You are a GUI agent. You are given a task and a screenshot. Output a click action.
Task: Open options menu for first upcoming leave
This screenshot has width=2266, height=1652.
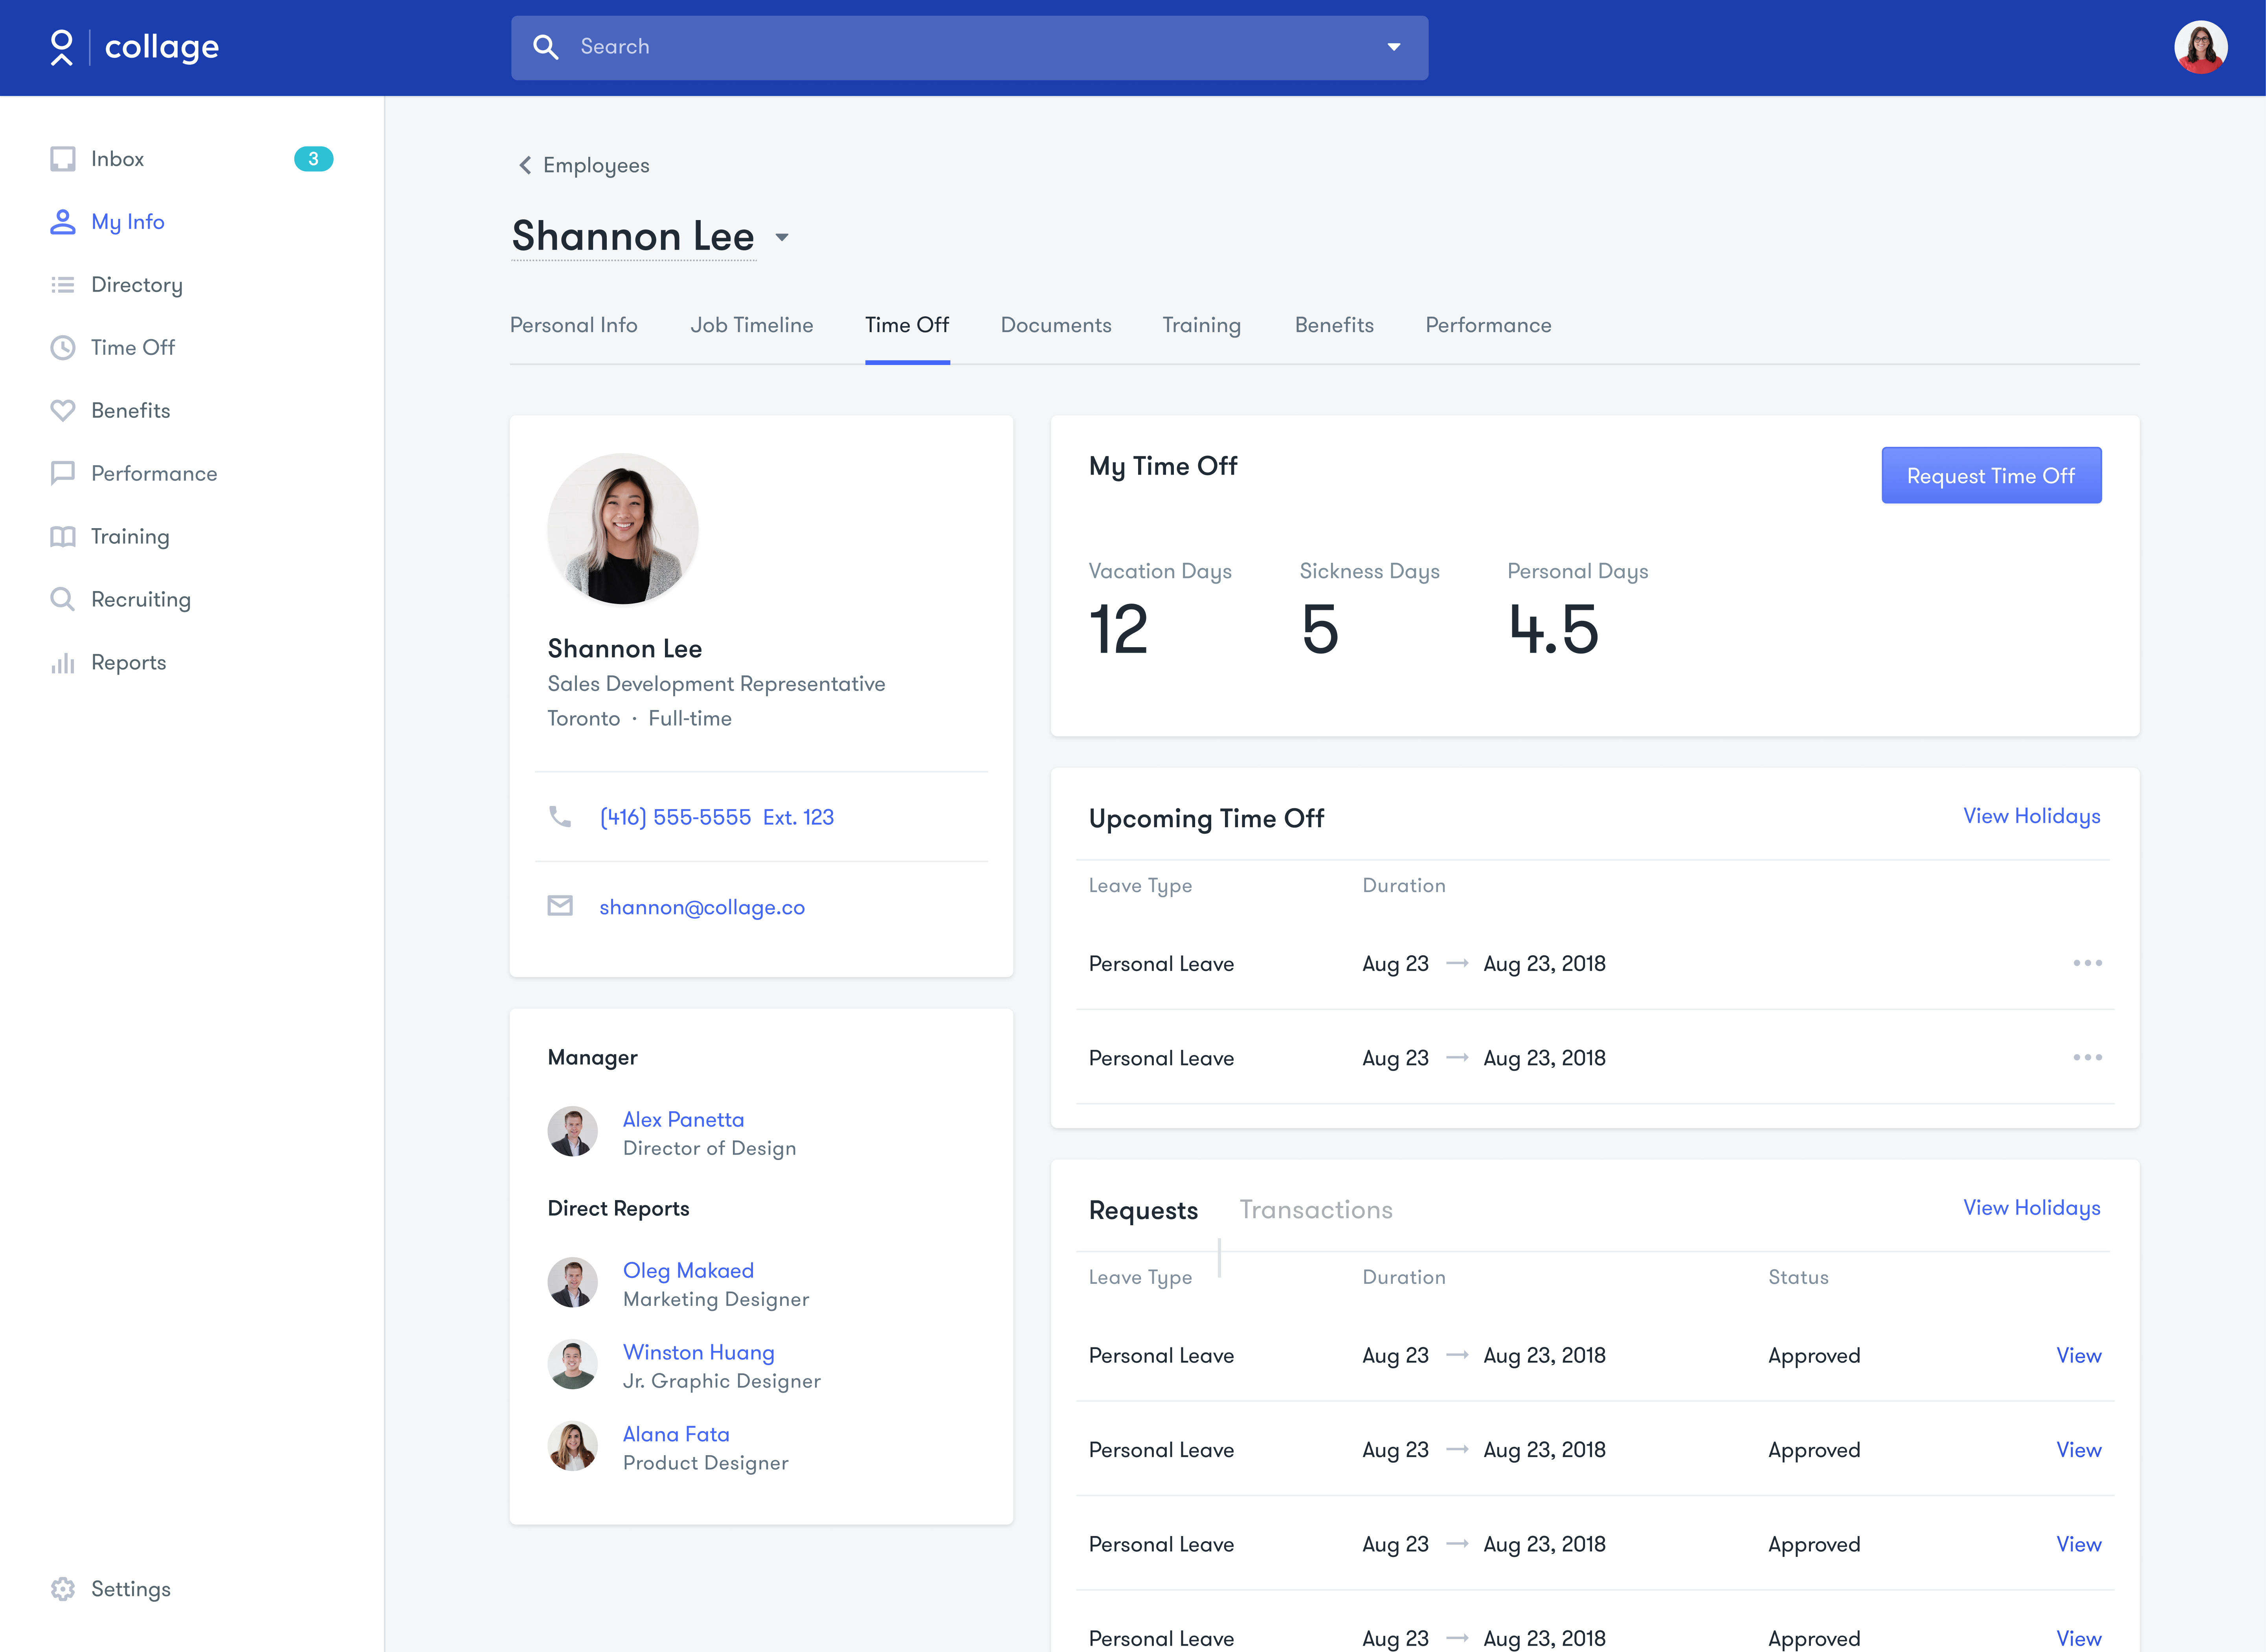coord(2087,963)
